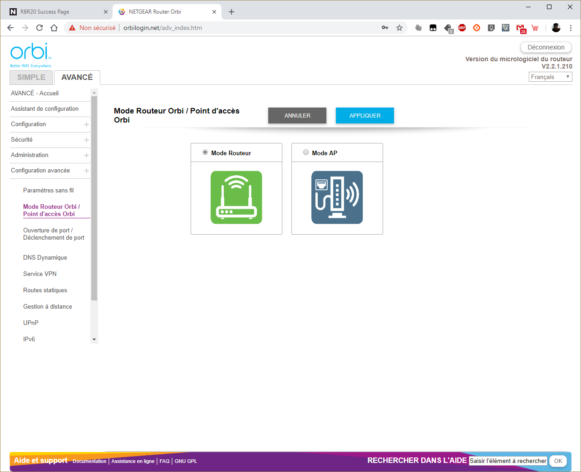The image size is (581, 472).
Task: Click the not-secure warning triangle icon
Action: (x=72, y=28)
